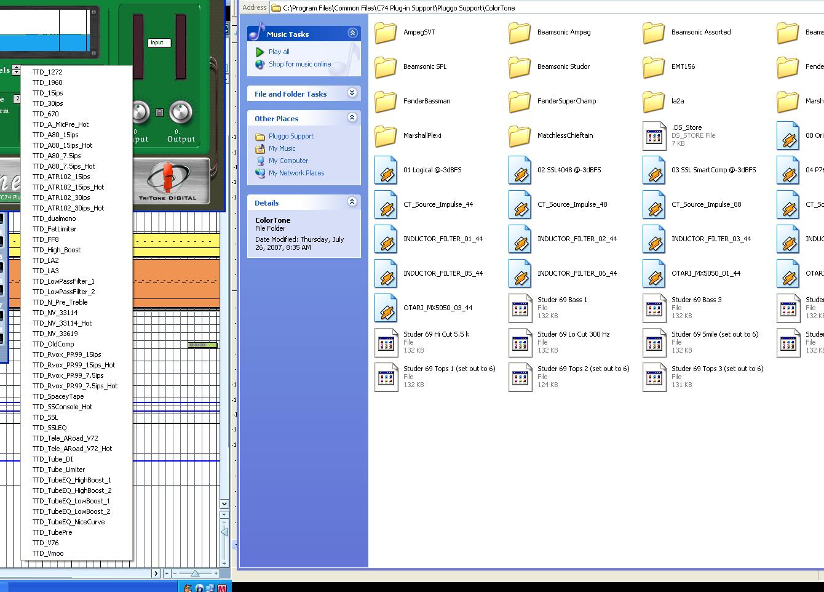This screenshot has width=824, height=592.
Task: Select the .DS_Store file icon
Action: (x=654, y=136)
